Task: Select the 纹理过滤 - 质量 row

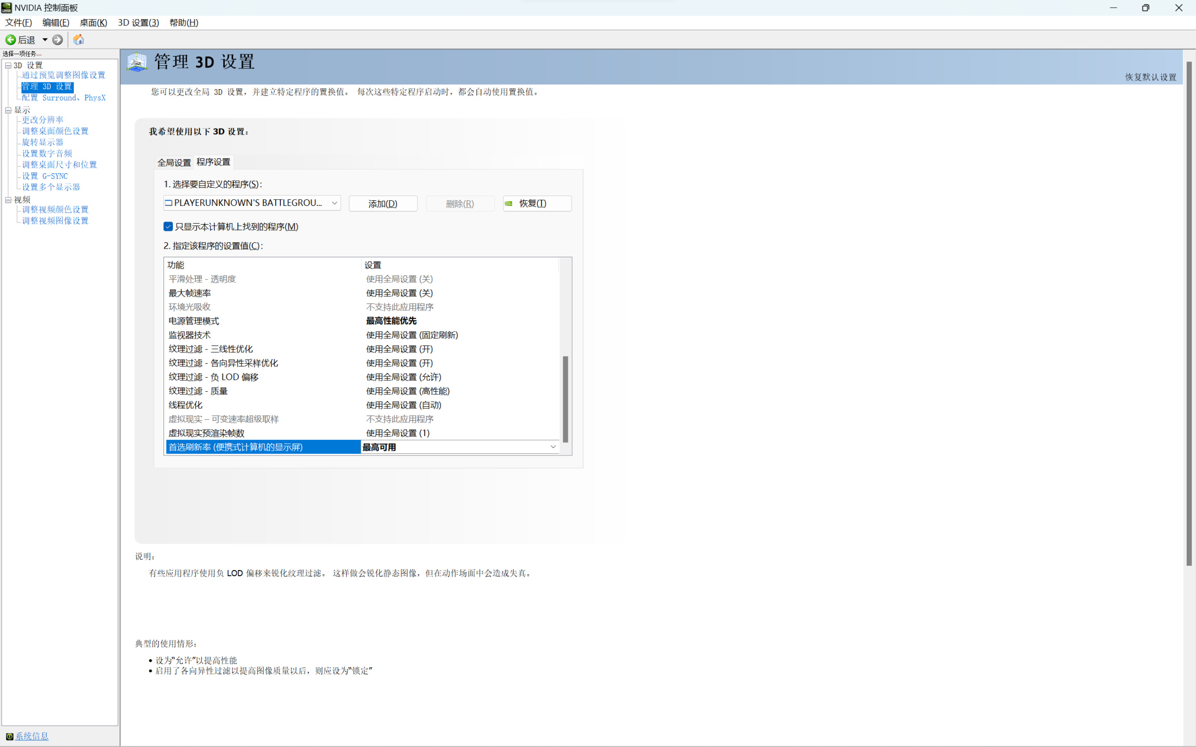Action: [362, 391]
